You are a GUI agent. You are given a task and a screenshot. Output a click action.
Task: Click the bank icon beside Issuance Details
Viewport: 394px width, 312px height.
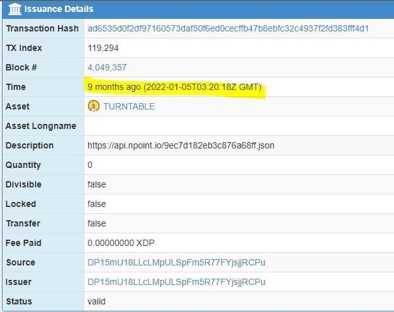[14, 9]
